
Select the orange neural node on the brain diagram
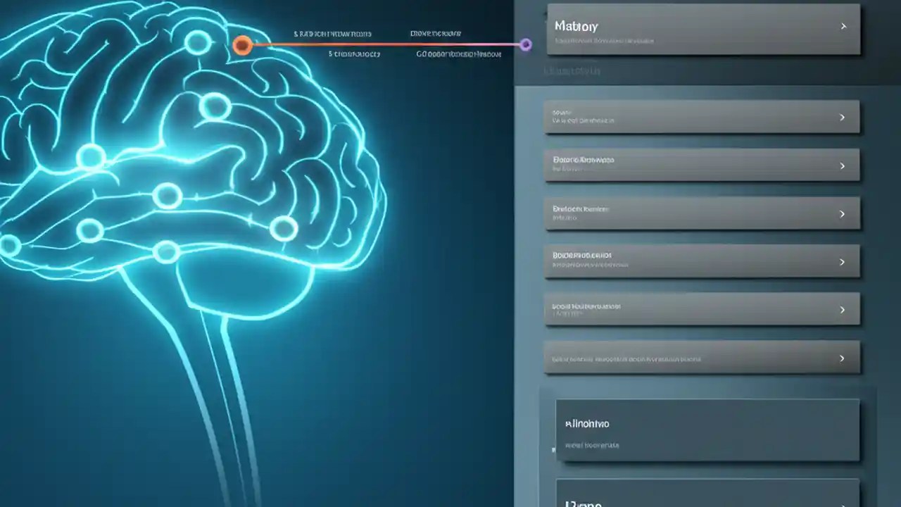(242, 45)
